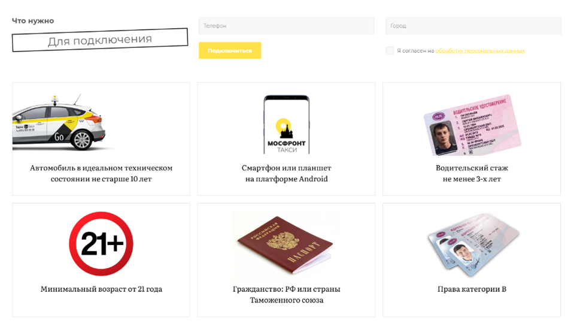Click the yellow Подключиться button
583x326 pixels.
(230, 50)
